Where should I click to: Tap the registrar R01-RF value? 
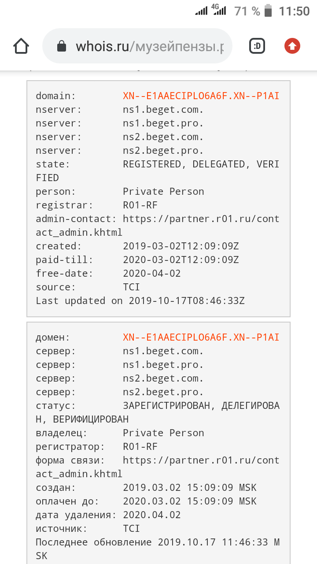(x=140, y=205)
